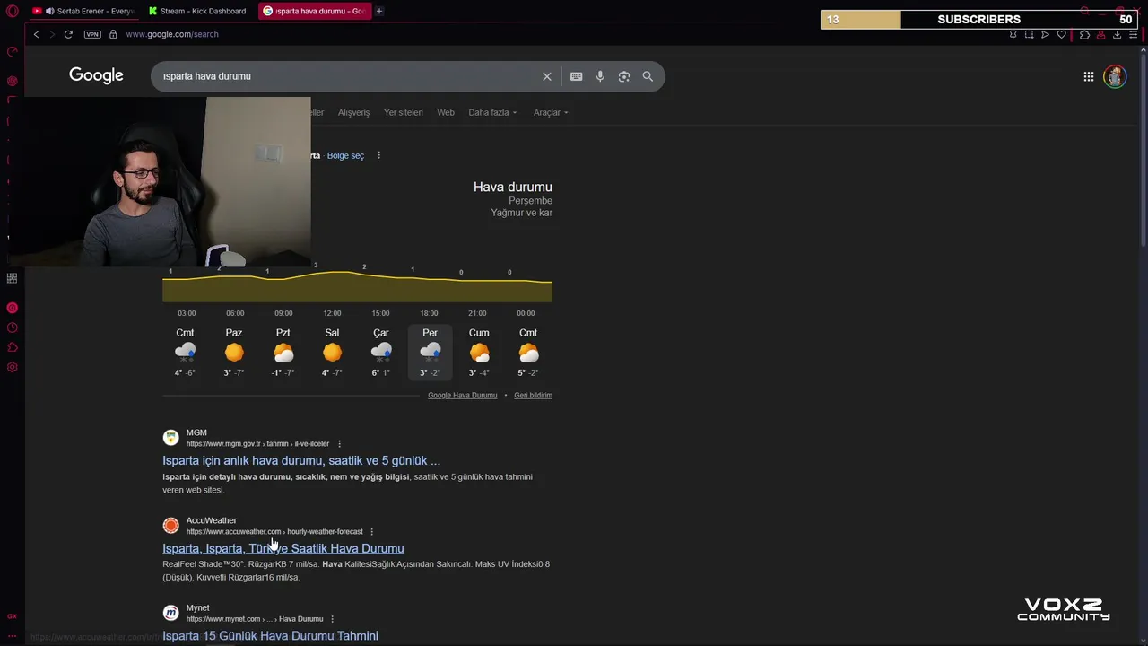Start a voice search with the microphone

pos(600,76)
